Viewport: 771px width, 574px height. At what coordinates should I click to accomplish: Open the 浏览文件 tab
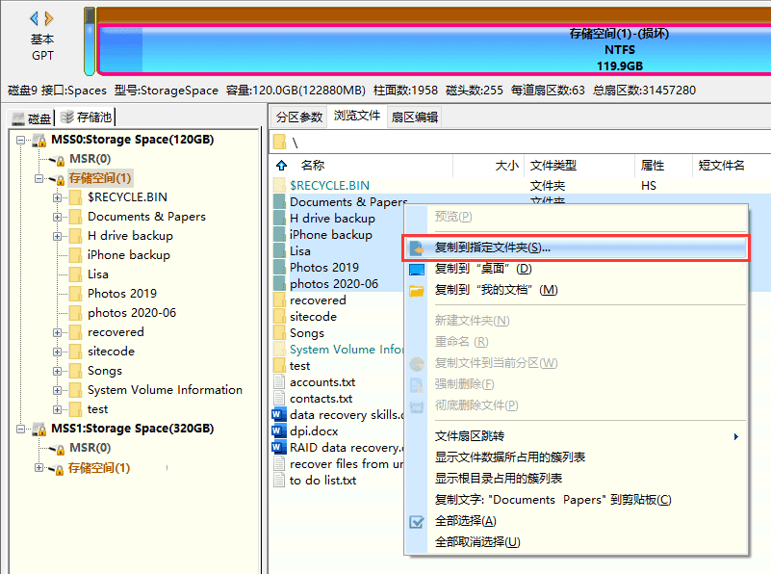coord(357,116)
